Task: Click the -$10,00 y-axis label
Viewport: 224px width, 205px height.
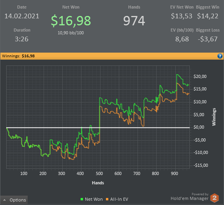Action: 201,152
